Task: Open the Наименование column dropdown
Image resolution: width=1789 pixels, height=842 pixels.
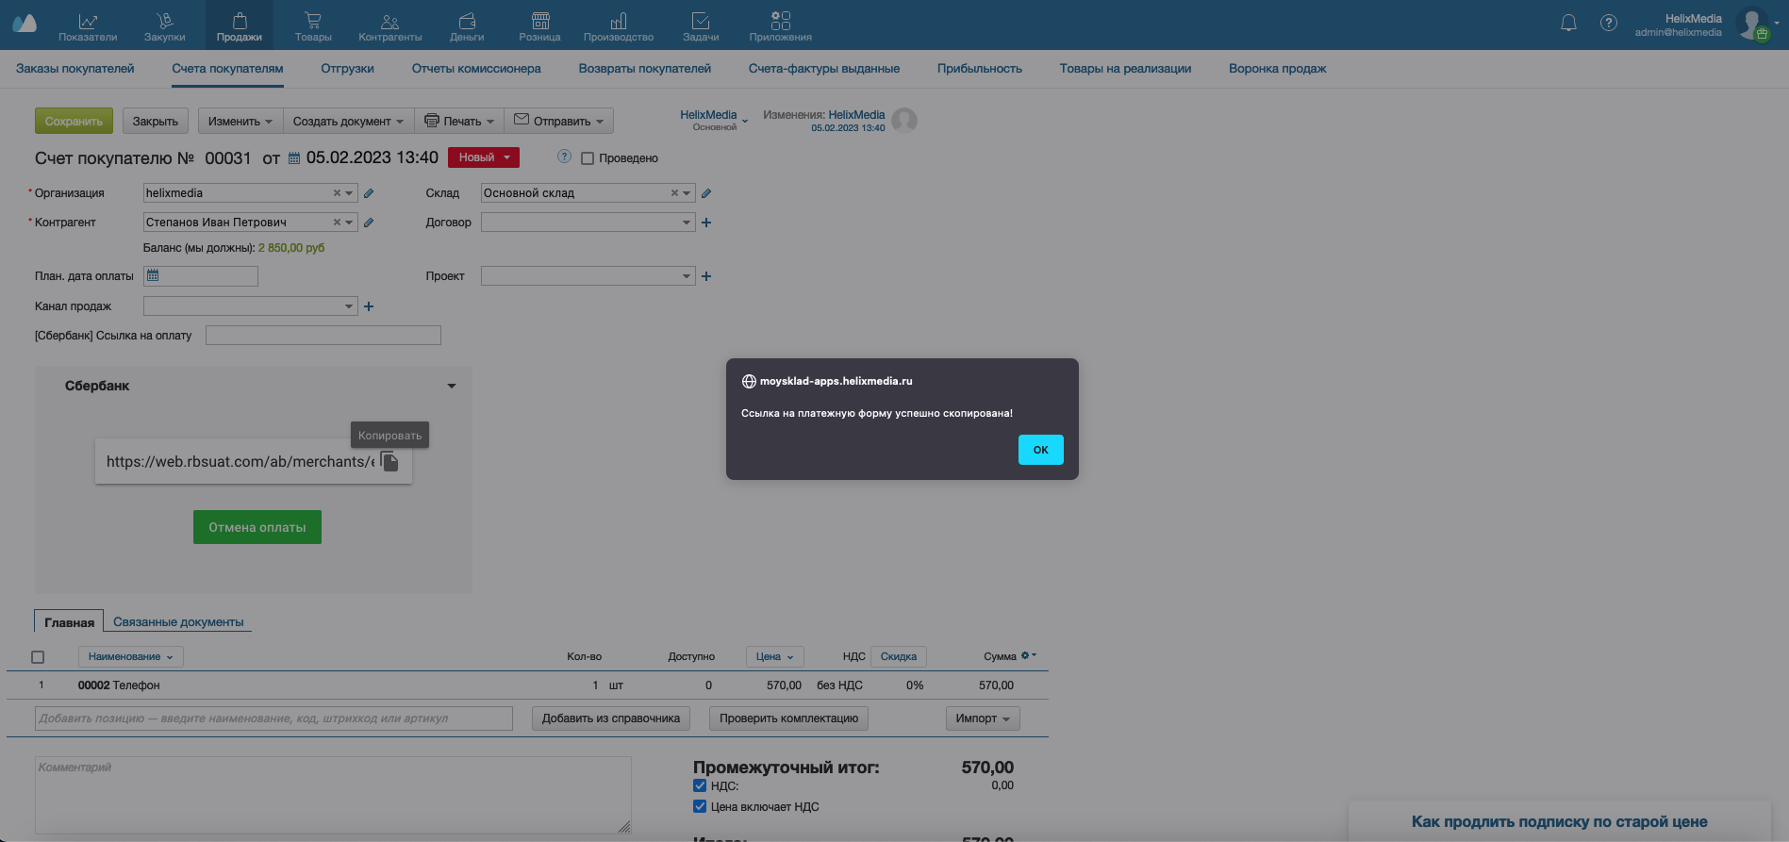Action: click(131, 657)
